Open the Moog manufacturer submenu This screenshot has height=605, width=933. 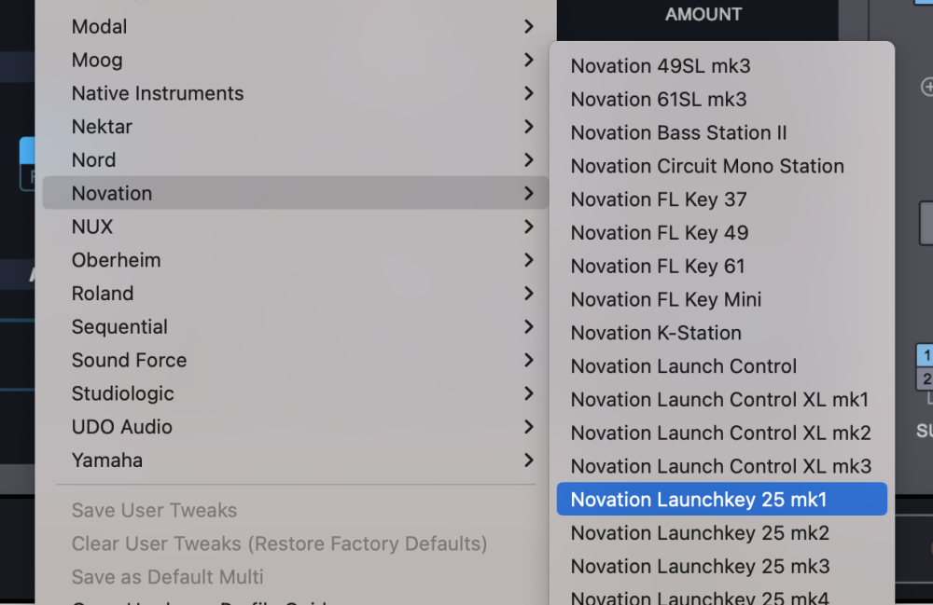tap(97, 61)
